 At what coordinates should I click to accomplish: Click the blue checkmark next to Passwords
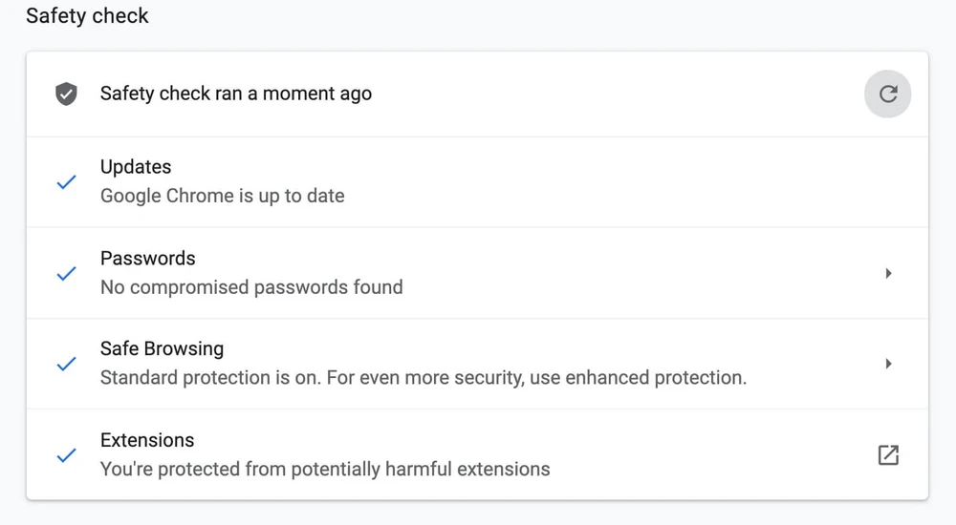(x=66, y=273)
